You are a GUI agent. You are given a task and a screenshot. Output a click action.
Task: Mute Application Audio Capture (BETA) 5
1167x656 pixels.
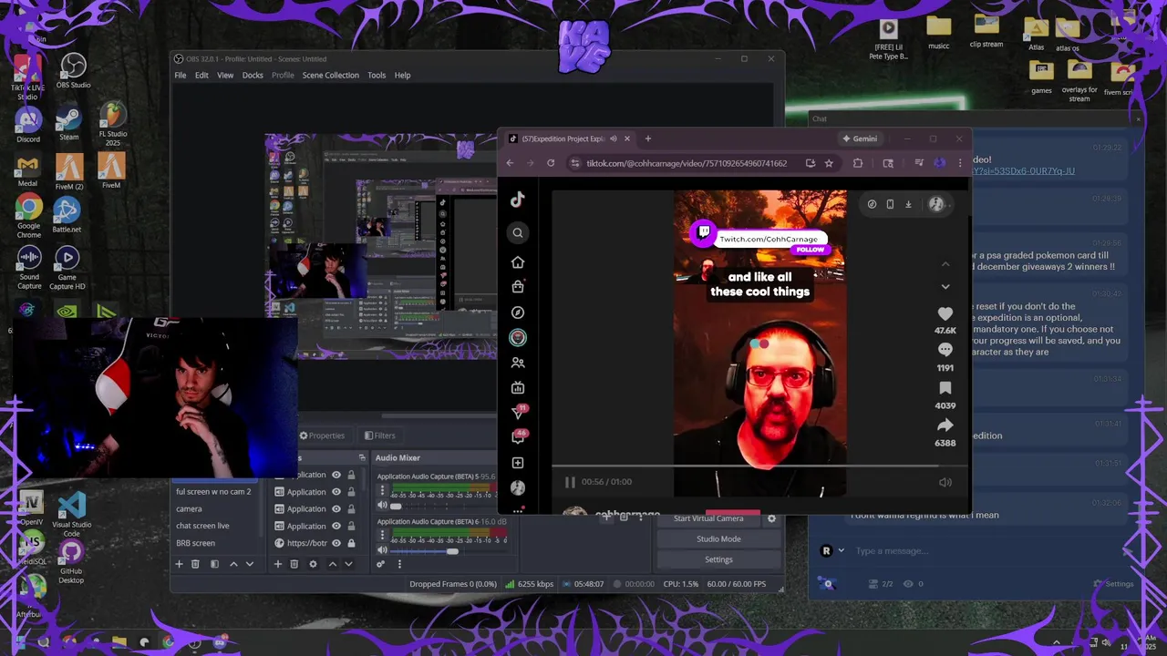tap(382, 505)
